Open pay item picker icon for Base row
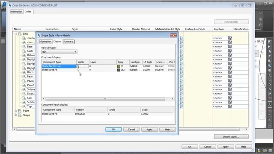The image size is (274, 154). 230,47
